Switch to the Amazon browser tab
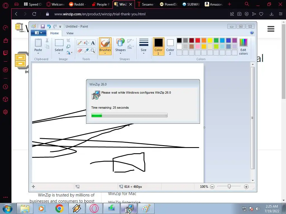This screenshot has height=214, width=286. pyautogui.click(x=214, y=4)
